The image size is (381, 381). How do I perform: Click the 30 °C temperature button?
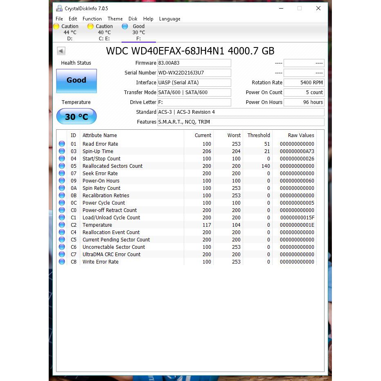[x=76, y=116]
